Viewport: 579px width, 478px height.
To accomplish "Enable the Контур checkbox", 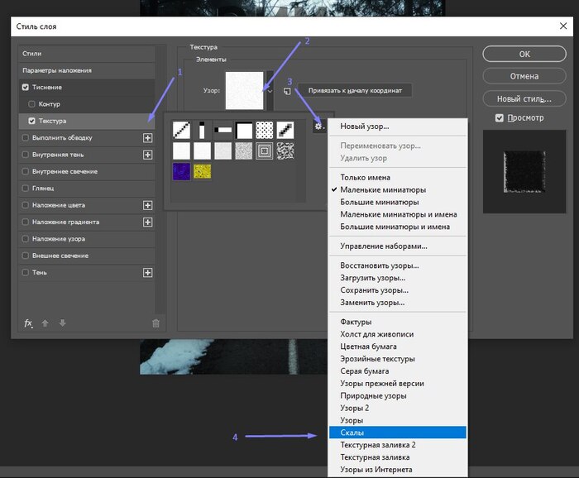I will (x=31, y=104).
